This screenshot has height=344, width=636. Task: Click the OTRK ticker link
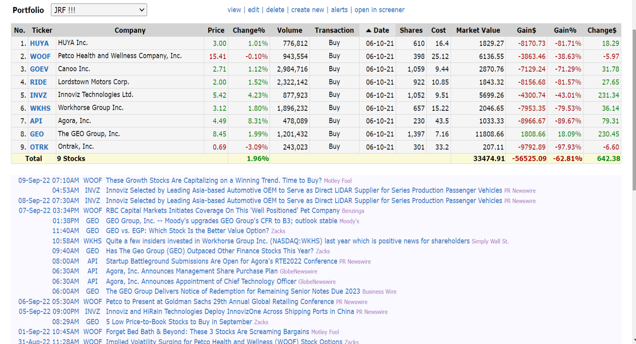tap(39, 147)
